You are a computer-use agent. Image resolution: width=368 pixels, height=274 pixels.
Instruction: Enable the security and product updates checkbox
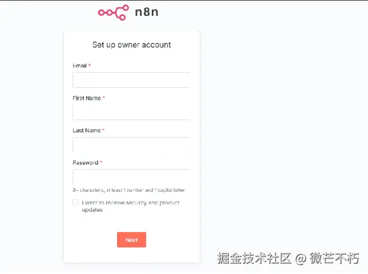coord(75,202)
